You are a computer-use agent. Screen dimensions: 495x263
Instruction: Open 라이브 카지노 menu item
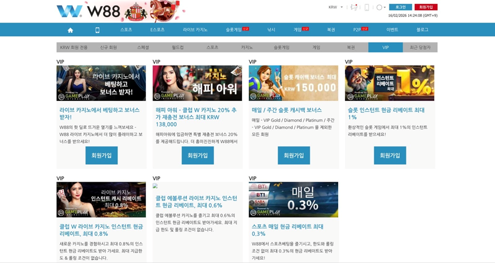tap(195, 29)
